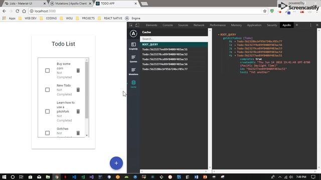This screenshot has width=321, height=180.
Task: Select the Cache panel icon
Action: click(x=133, y=84)
